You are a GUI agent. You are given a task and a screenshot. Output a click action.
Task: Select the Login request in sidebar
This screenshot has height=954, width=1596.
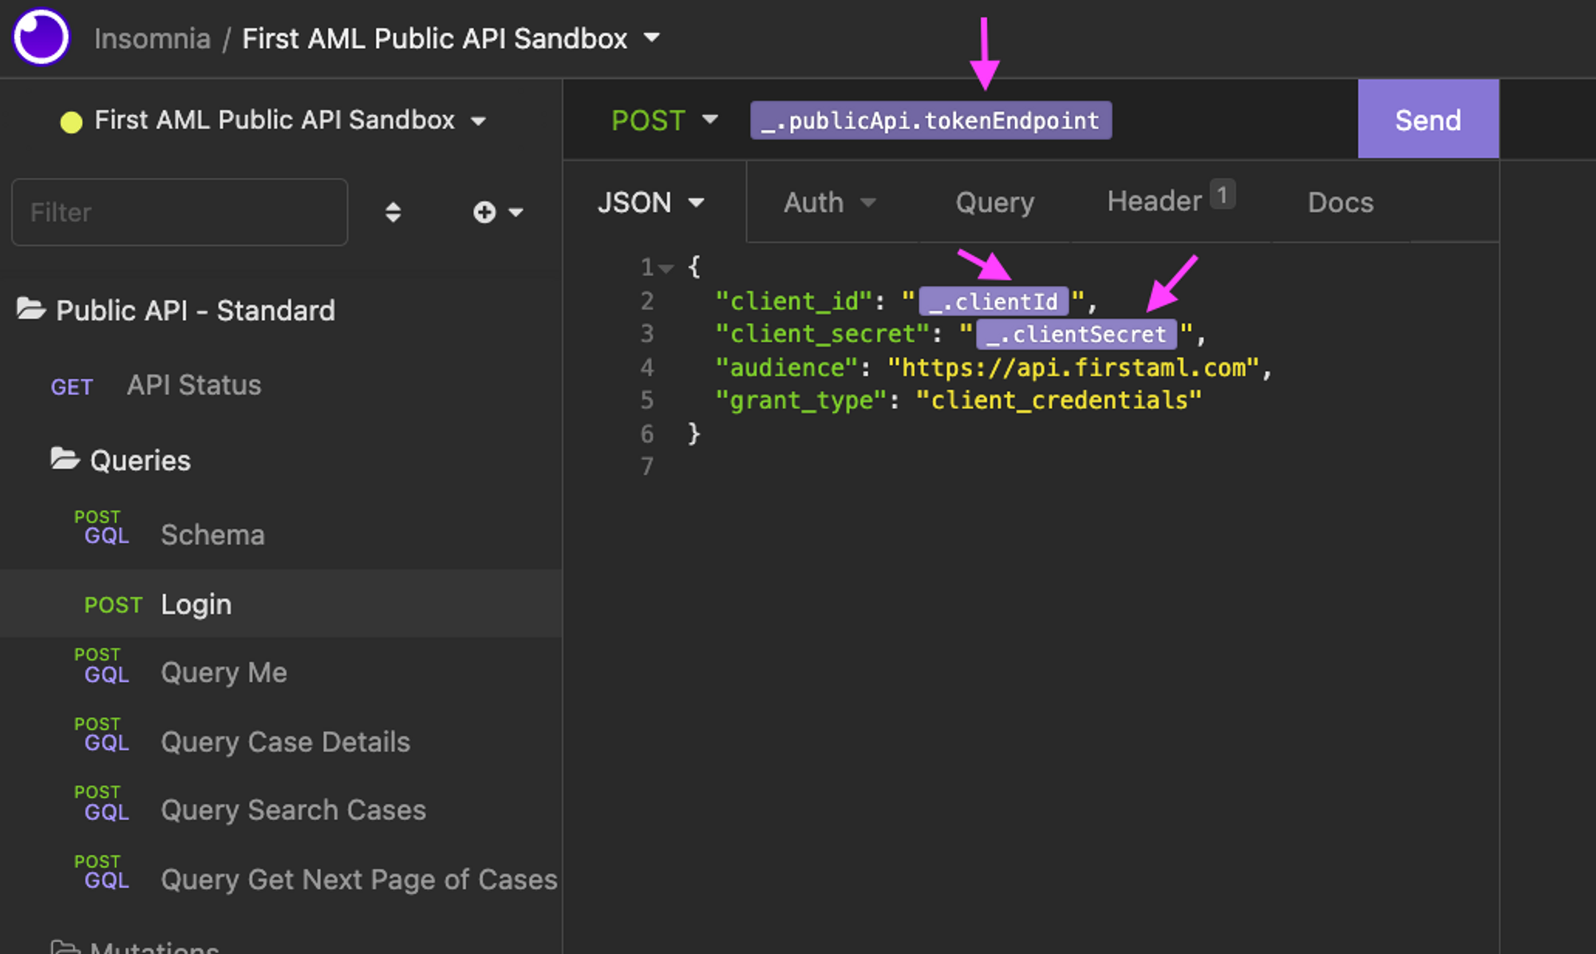(196, 604)
